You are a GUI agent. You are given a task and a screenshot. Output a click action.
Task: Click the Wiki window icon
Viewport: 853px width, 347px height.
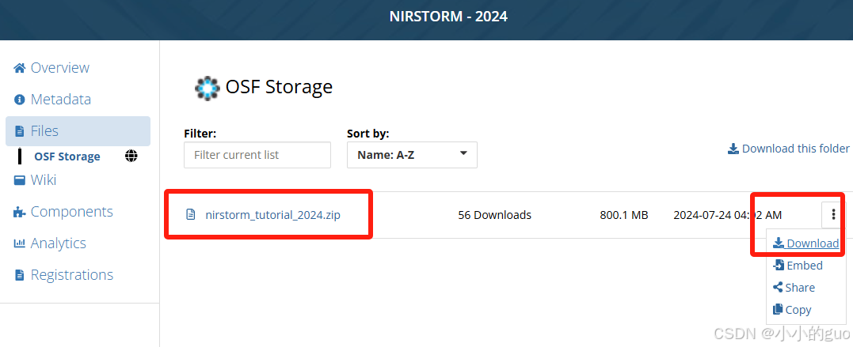coord(20,179)
